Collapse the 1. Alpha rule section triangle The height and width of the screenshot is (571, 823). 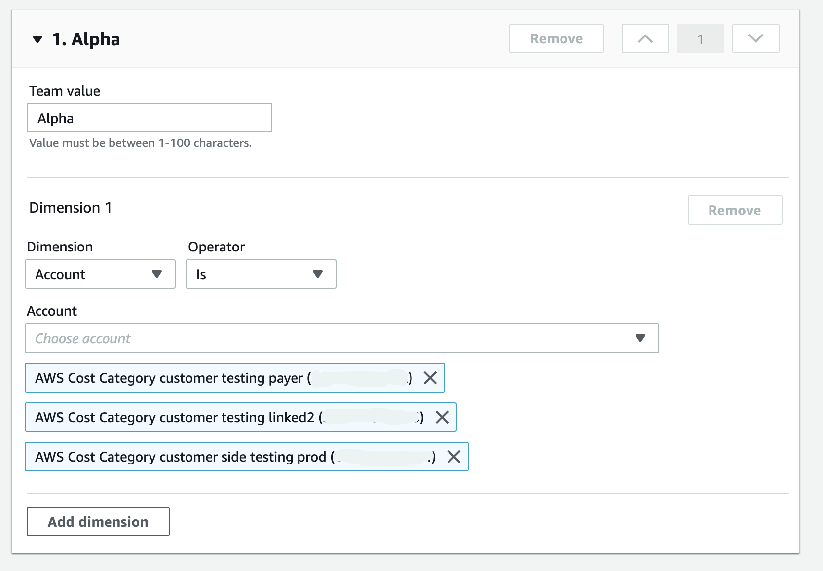pyautogui.click(x=37, y=39)
